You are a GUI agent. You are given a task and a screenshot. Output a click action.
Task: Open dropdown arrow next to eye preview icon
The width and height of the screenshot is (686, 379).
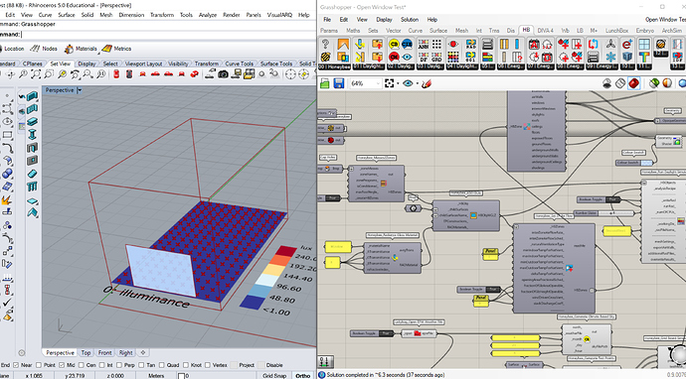click(x=417, y=83)
